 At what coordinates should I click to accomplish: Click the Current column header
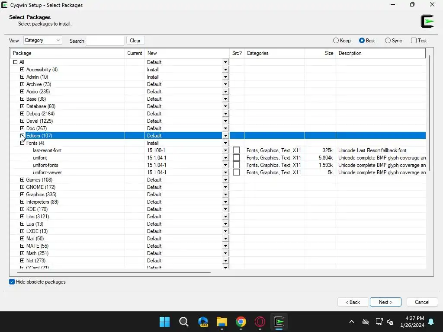(x=135, y=53)
